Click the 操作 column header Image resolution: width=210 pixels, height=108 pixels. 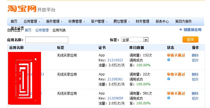[195, 48]
